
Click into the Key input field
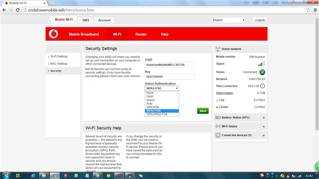[x=169, y=77]
